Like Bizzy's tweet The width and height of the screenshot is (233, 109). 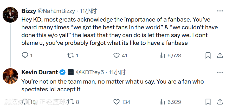pyautogui.click(x=116, y=55)
